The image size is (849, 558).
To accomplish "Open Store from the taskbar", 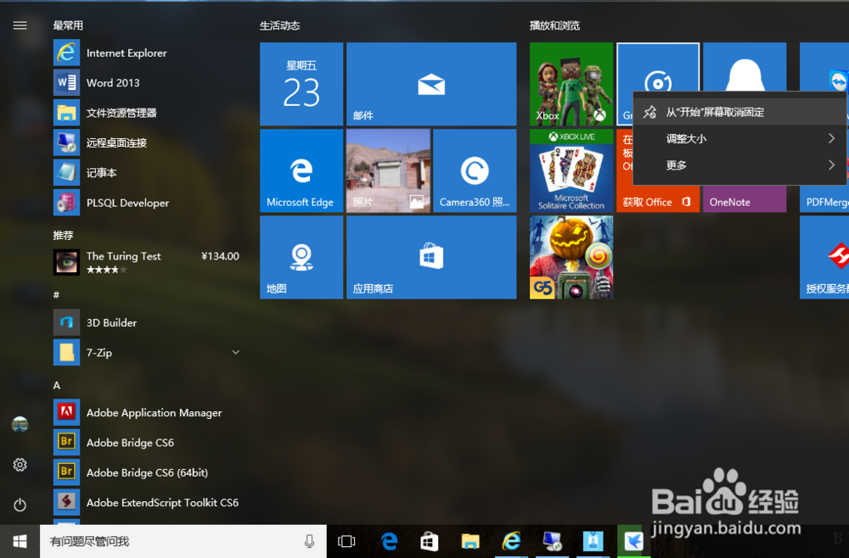I will tap(430, 541).
